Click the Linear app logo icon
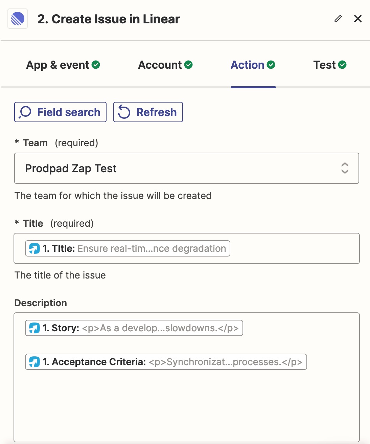Viewport: 370px width, 444px height. tap(18, 19)
